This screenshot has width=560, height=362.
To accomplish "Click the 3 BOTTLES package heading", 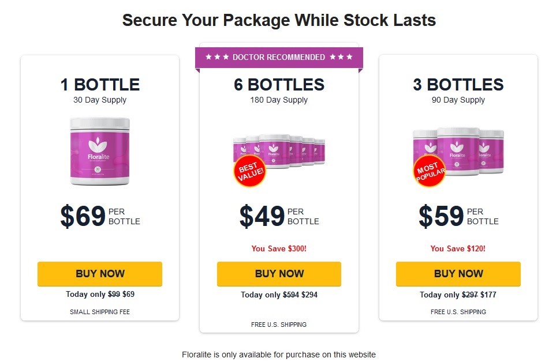I will [458, 85].
